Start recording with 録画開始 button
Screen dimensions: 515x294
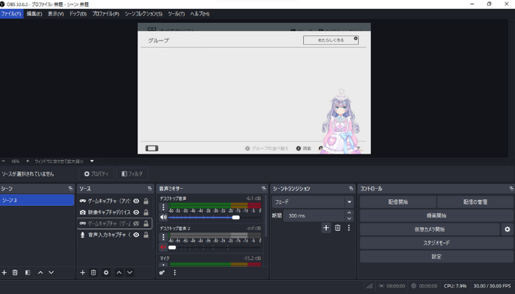[x=436, y=215]
